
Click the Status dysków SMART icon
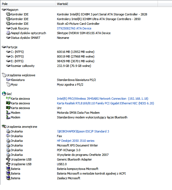(x=8, y=37)
